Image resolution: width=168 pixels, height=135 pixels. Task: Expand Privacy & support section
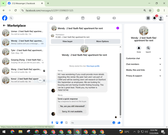[x=143, y=76]
